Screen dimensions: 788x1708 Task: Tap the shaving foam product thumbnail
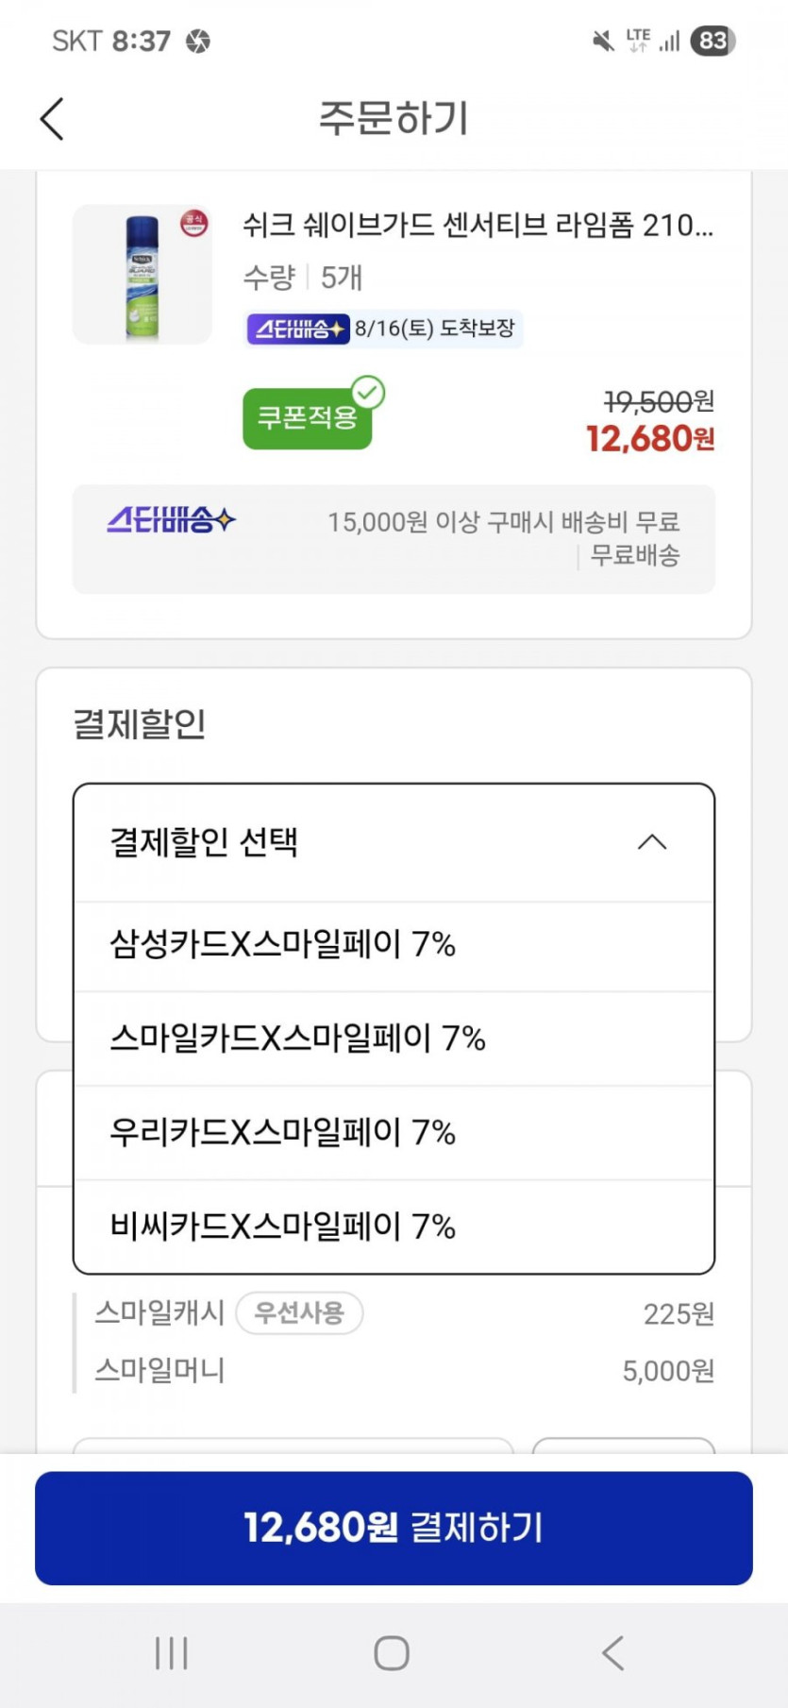coord(143,275)
